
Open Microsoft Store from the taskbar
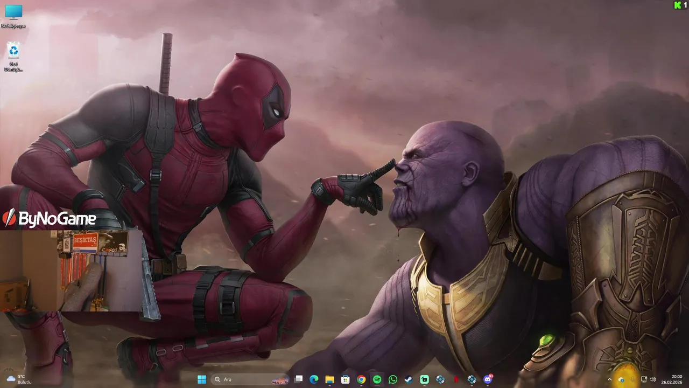click(x=346, y=379)
